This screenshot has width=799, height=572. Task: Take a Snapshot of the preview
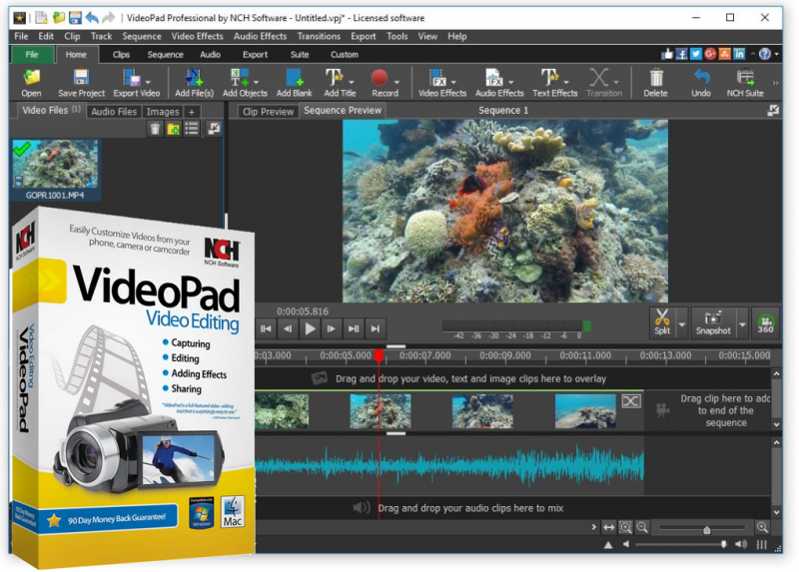[713, 322]
